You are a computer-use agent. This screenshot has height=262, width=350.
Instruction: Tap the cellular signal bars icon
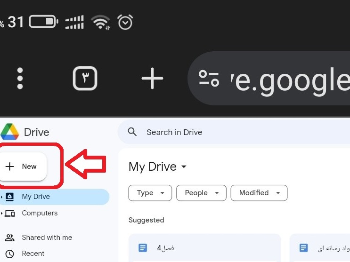pyautogui.click(x=74, y=22)
